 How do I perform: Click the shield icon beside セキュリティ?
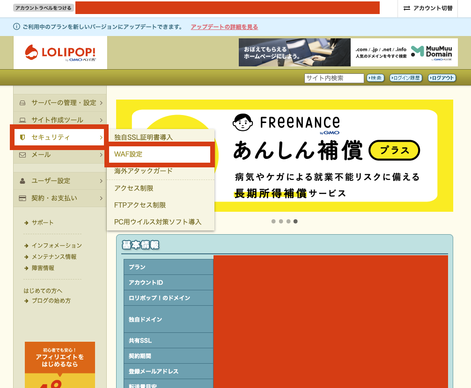click(22, 137)
